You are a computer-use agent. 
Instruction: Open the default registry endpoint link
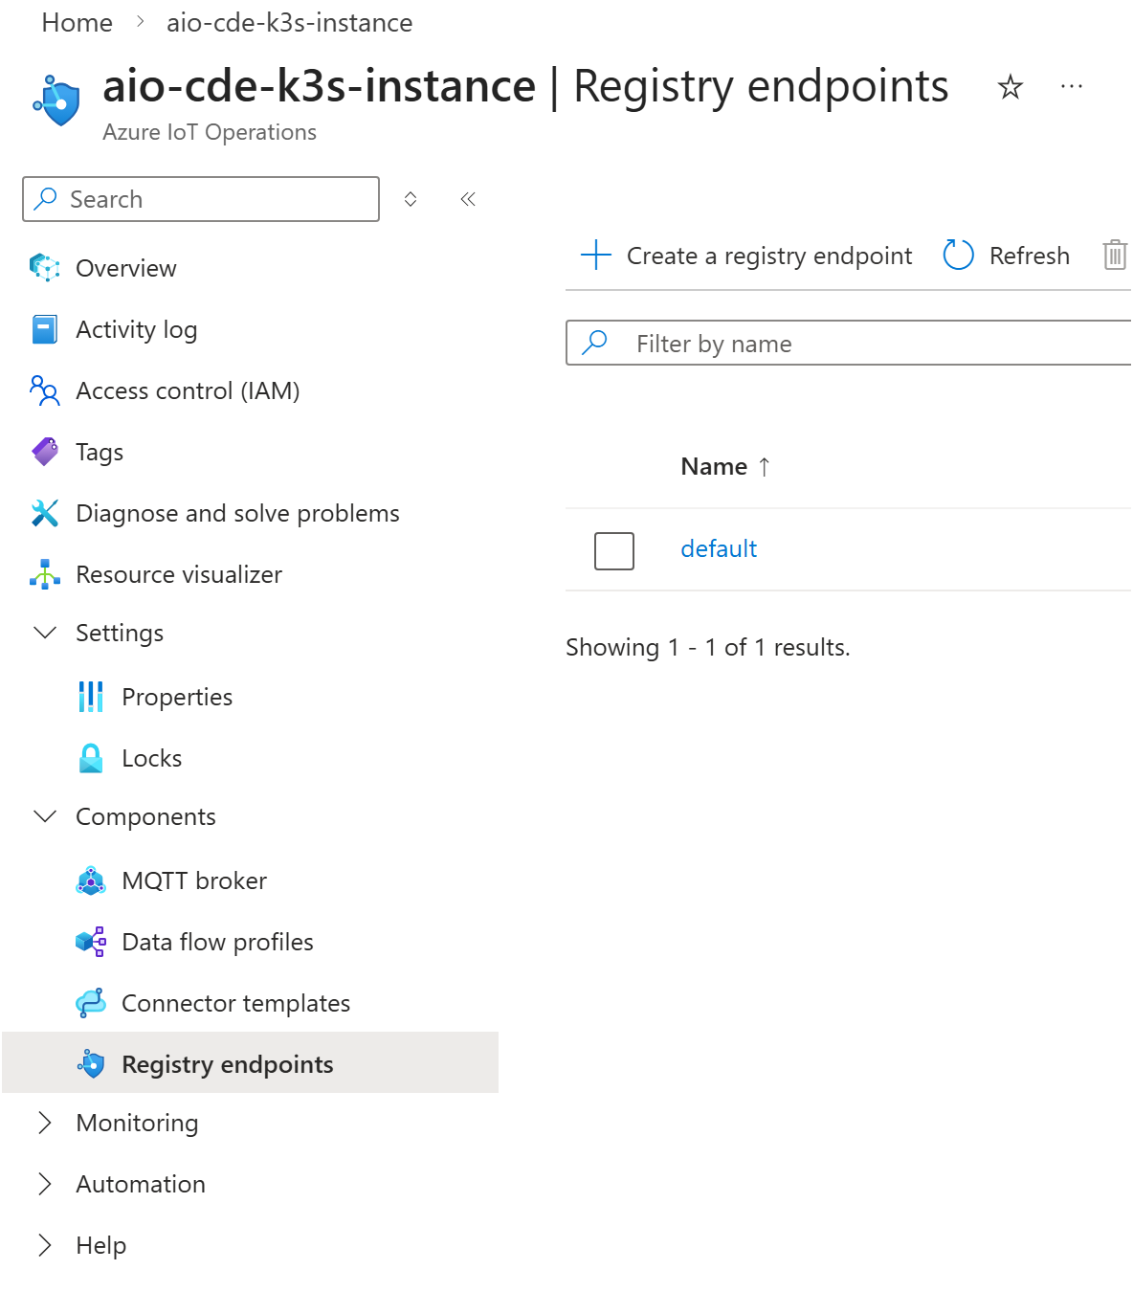click(719, 548)
